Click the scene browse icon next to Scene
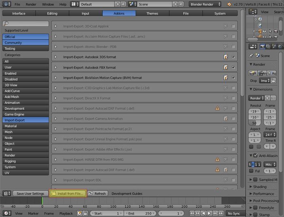Image resolution: width=284 pixels, height=217 pixels. click(x=132, y=4)
